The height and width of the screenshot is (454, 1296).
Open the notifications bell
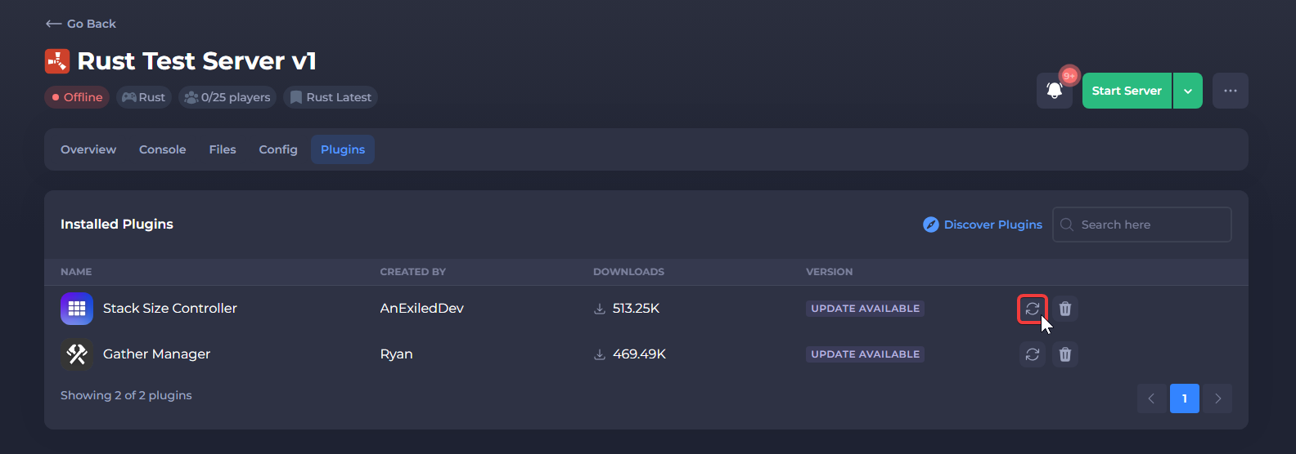pyautogui.click(x=1055, y=91)
